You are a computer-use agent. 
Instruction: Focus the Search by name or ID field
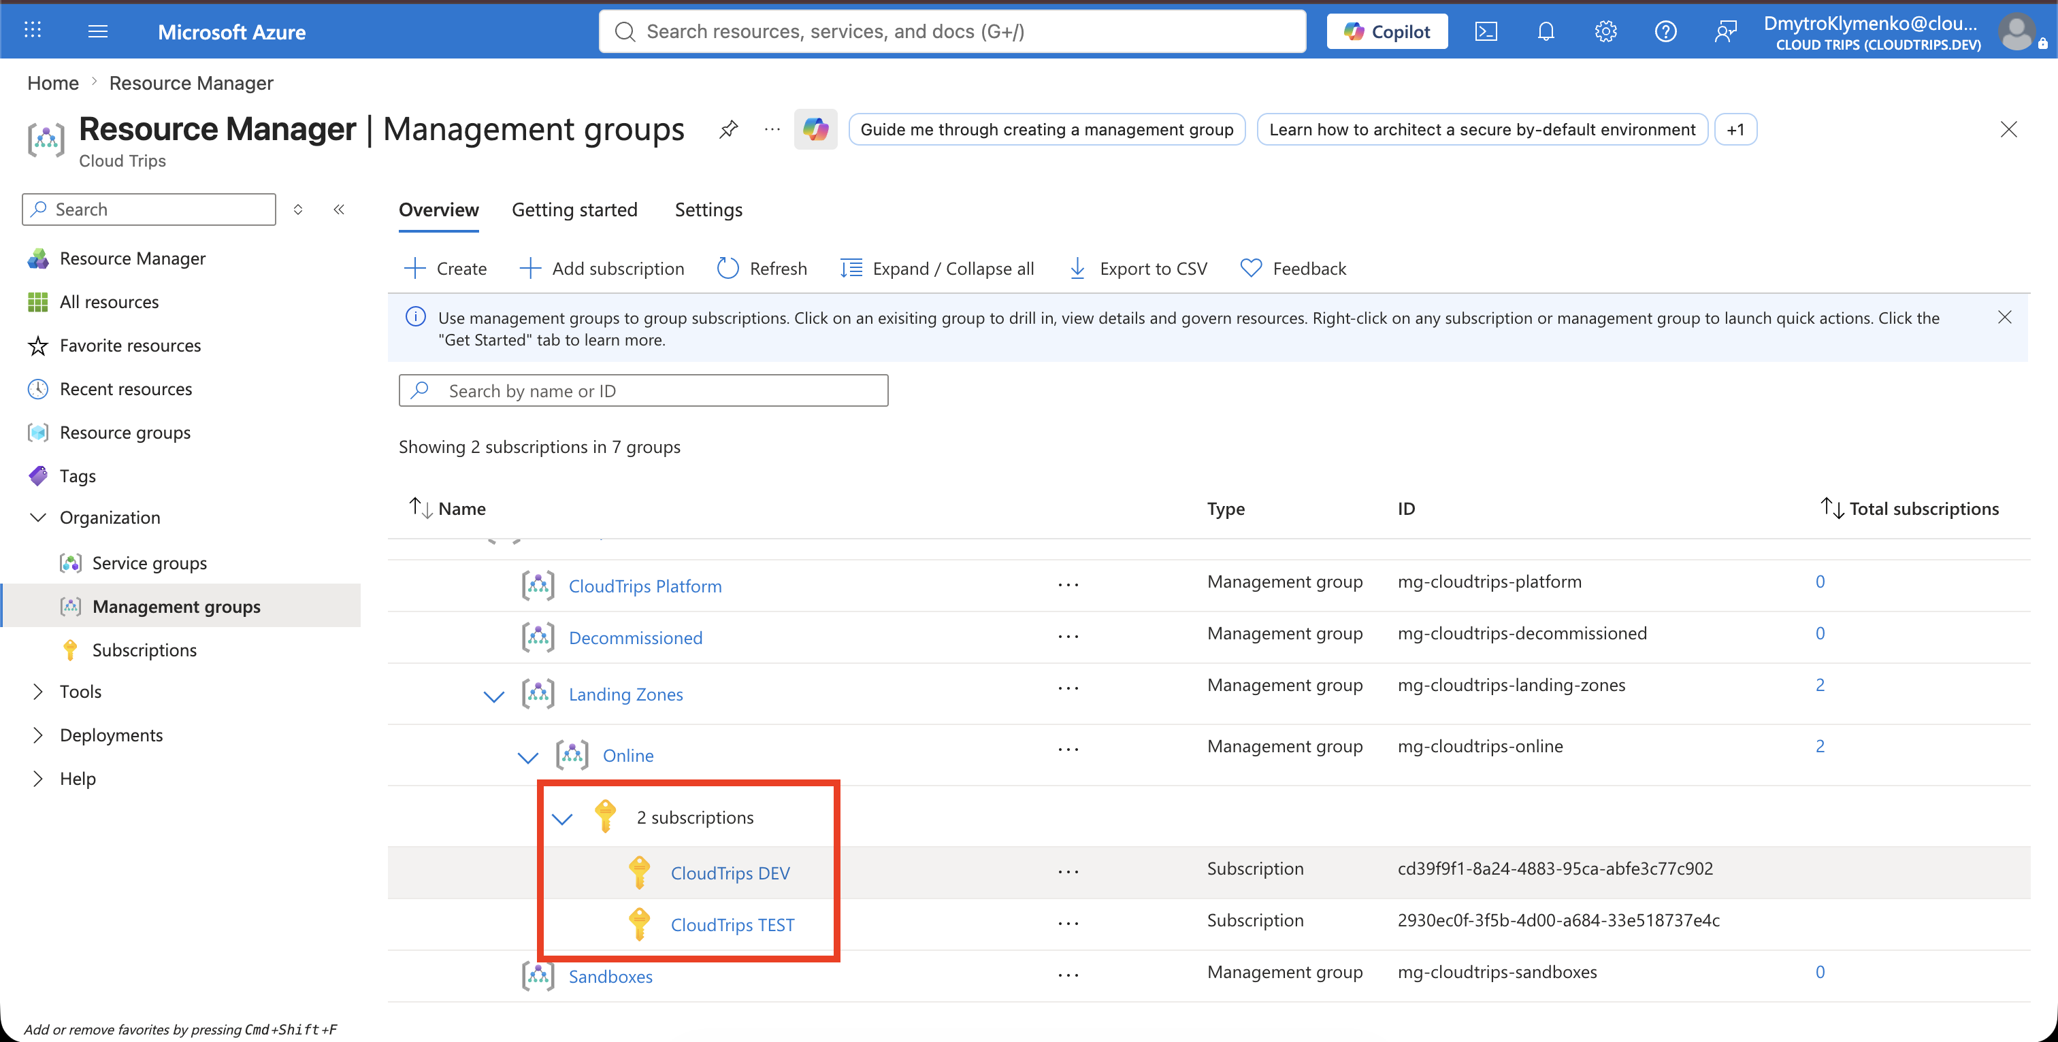pyautogui.click(x=643, y=390)
